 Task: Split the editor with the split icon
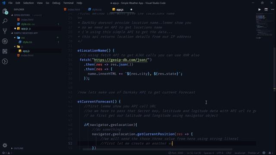click(x=266, y=9)
